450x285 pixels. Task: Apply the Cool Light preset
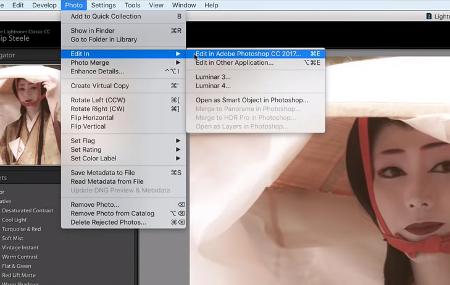(x=14, y=220)
